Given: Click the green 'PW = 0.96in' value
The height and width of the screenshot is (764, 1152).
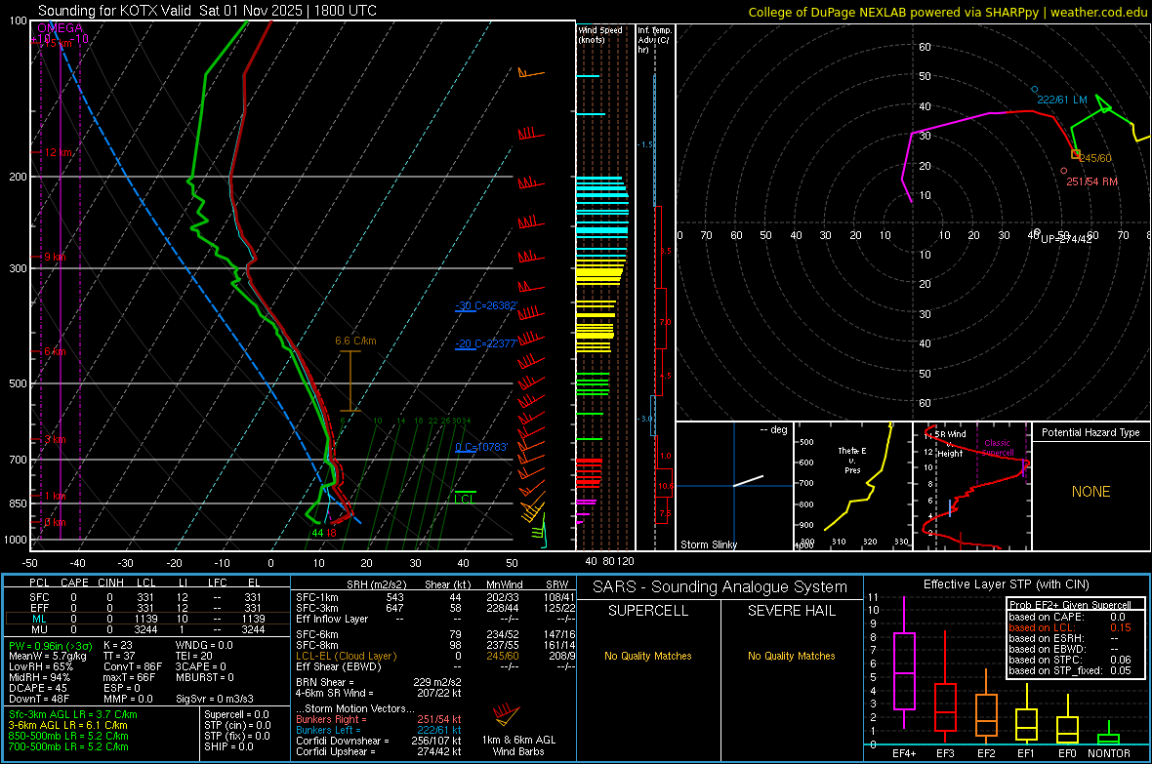Looking at the screenshot, I should [51, 646].
